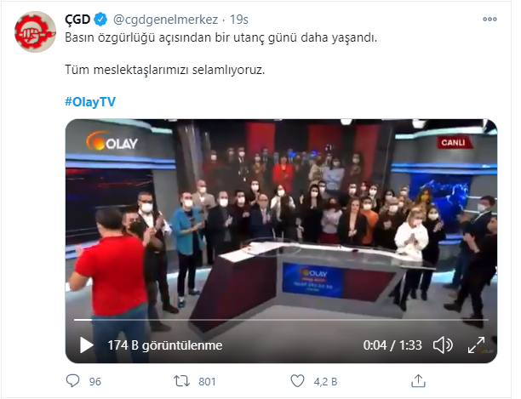Click the tweet text about Basın özgürlüğü

click(x=221, y=37)
